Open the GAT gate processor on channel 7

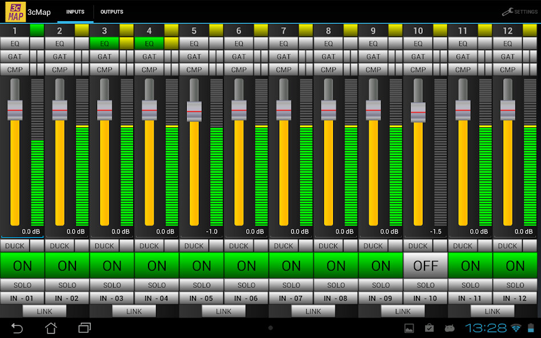click(x=283, y=57)
